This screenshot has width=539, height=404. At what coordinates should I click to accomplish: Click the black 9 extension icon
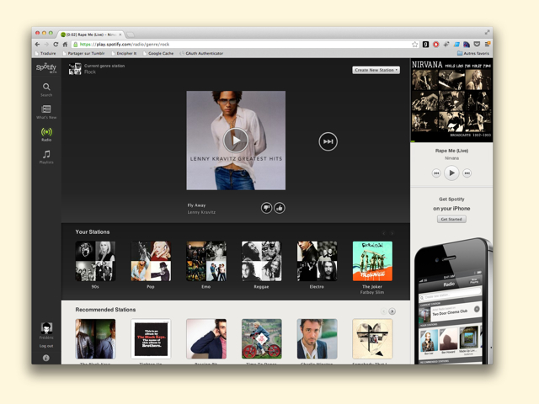(425, 45)
